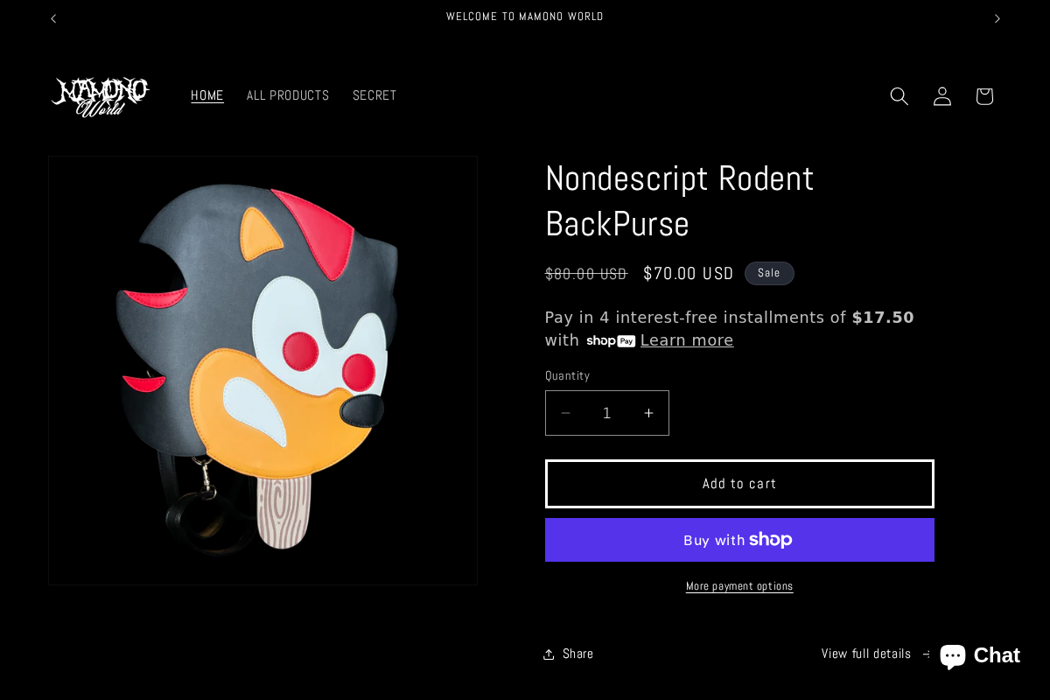Open the View full details link
Viewport: 1050px width, 700px height.
coord(866,654)
